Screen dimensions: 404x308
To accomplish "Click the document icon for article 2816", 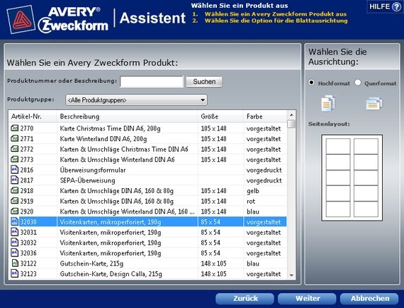I will point(15,170).
